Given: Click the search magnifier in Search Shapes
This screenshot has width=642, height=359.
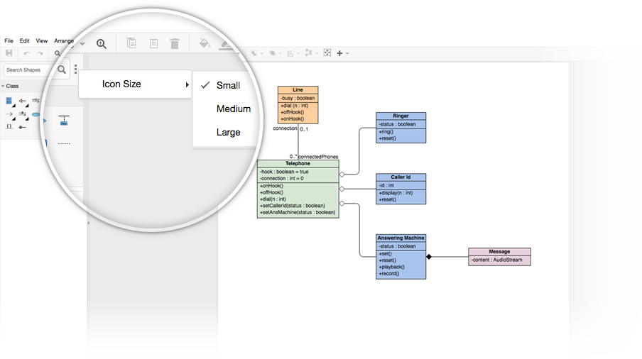Looking at the screenshot, I should tap(62, 70).
